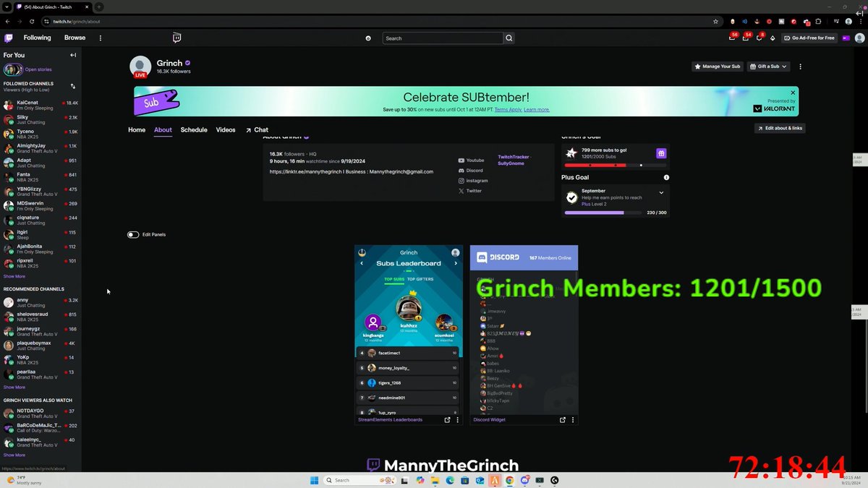Click the Twitch search input field
The height and width of the screenshot is (488, 868).
pyautogui.click(x=442, y=38)
